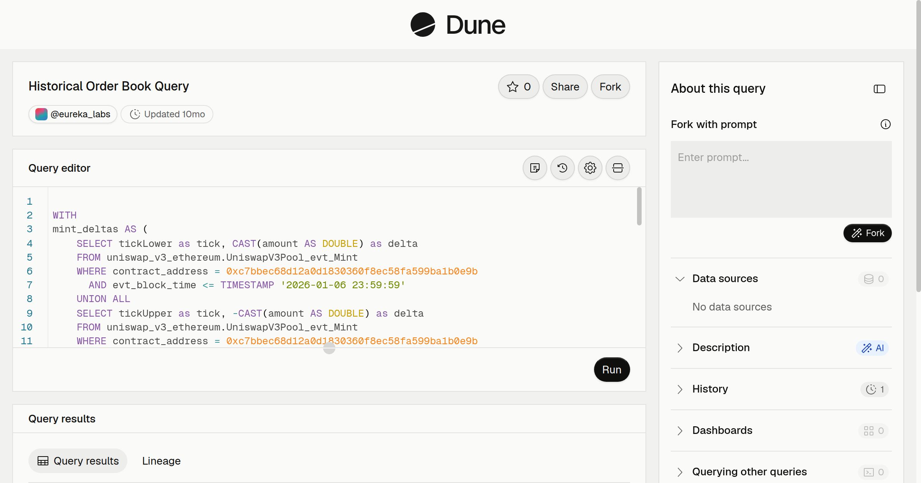Click the Dashboards count badge
This screenshot has width=921, height=483.
pos(873,430)
